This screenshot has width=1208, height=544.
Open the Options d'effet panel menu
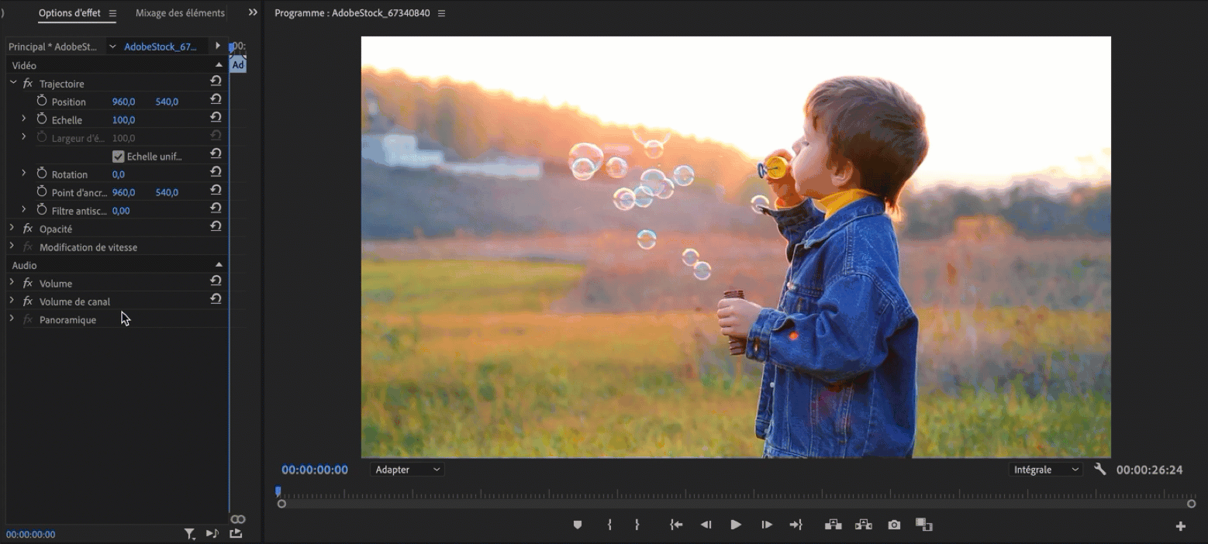[112, 13]
